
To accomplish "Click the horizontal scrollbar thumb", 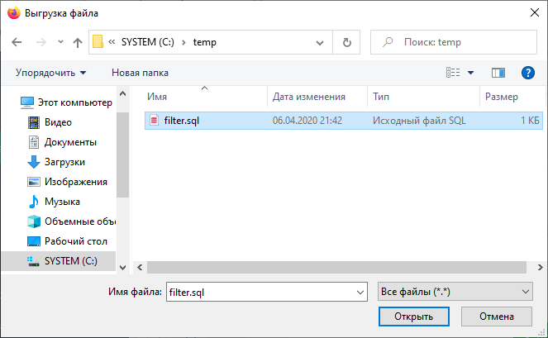I will pyautogui.click(x=336, y=268).
